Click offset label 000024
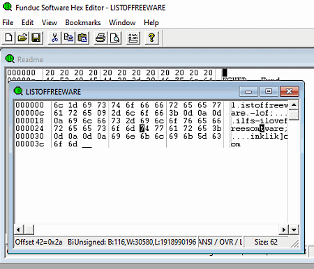Viewport: 314px width, 269px height. tap(29, 128)
